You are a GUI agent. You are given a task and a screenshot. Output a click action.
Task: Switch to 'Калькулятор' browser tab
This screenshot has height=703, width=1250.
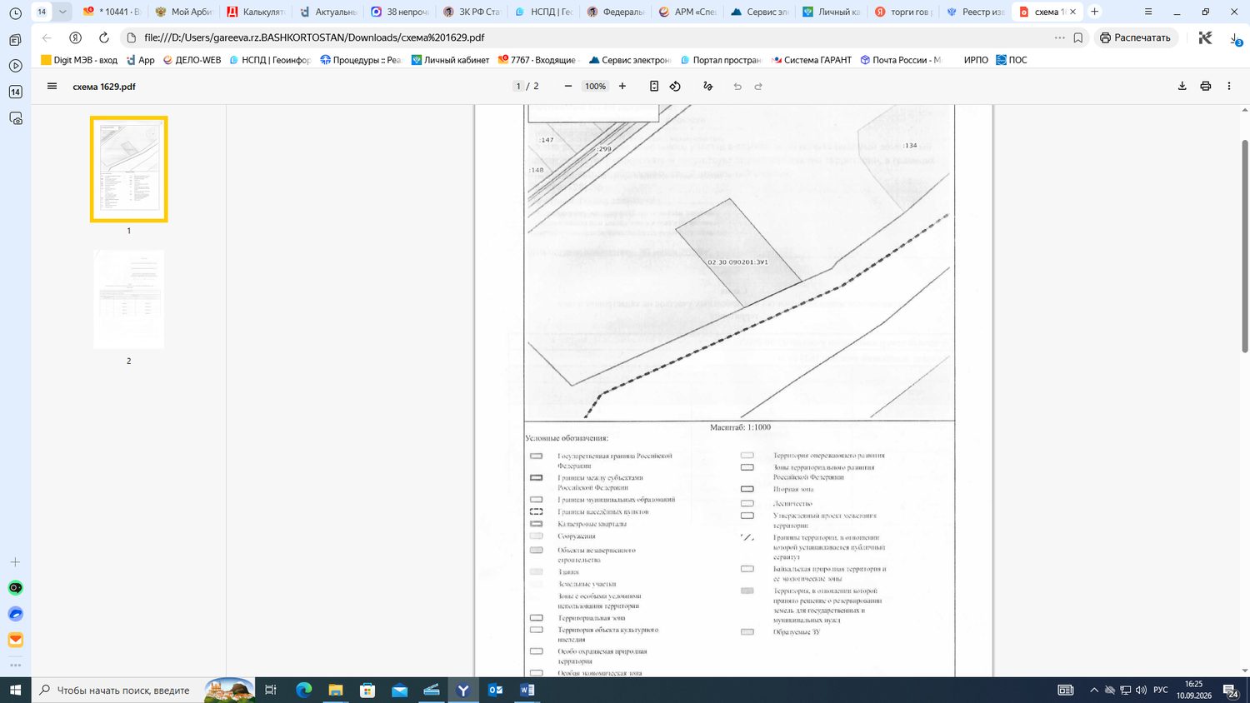click(x=257, y=12)
